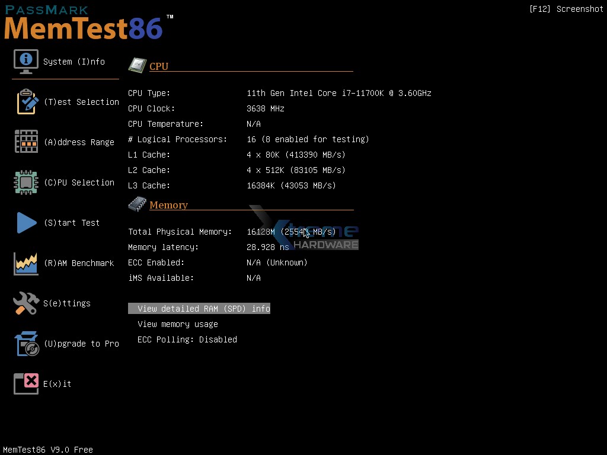The height and width of the screenshot is (455, 607).
Task: Select View detailed RAM (SPD) info
Action: point(199,308)
